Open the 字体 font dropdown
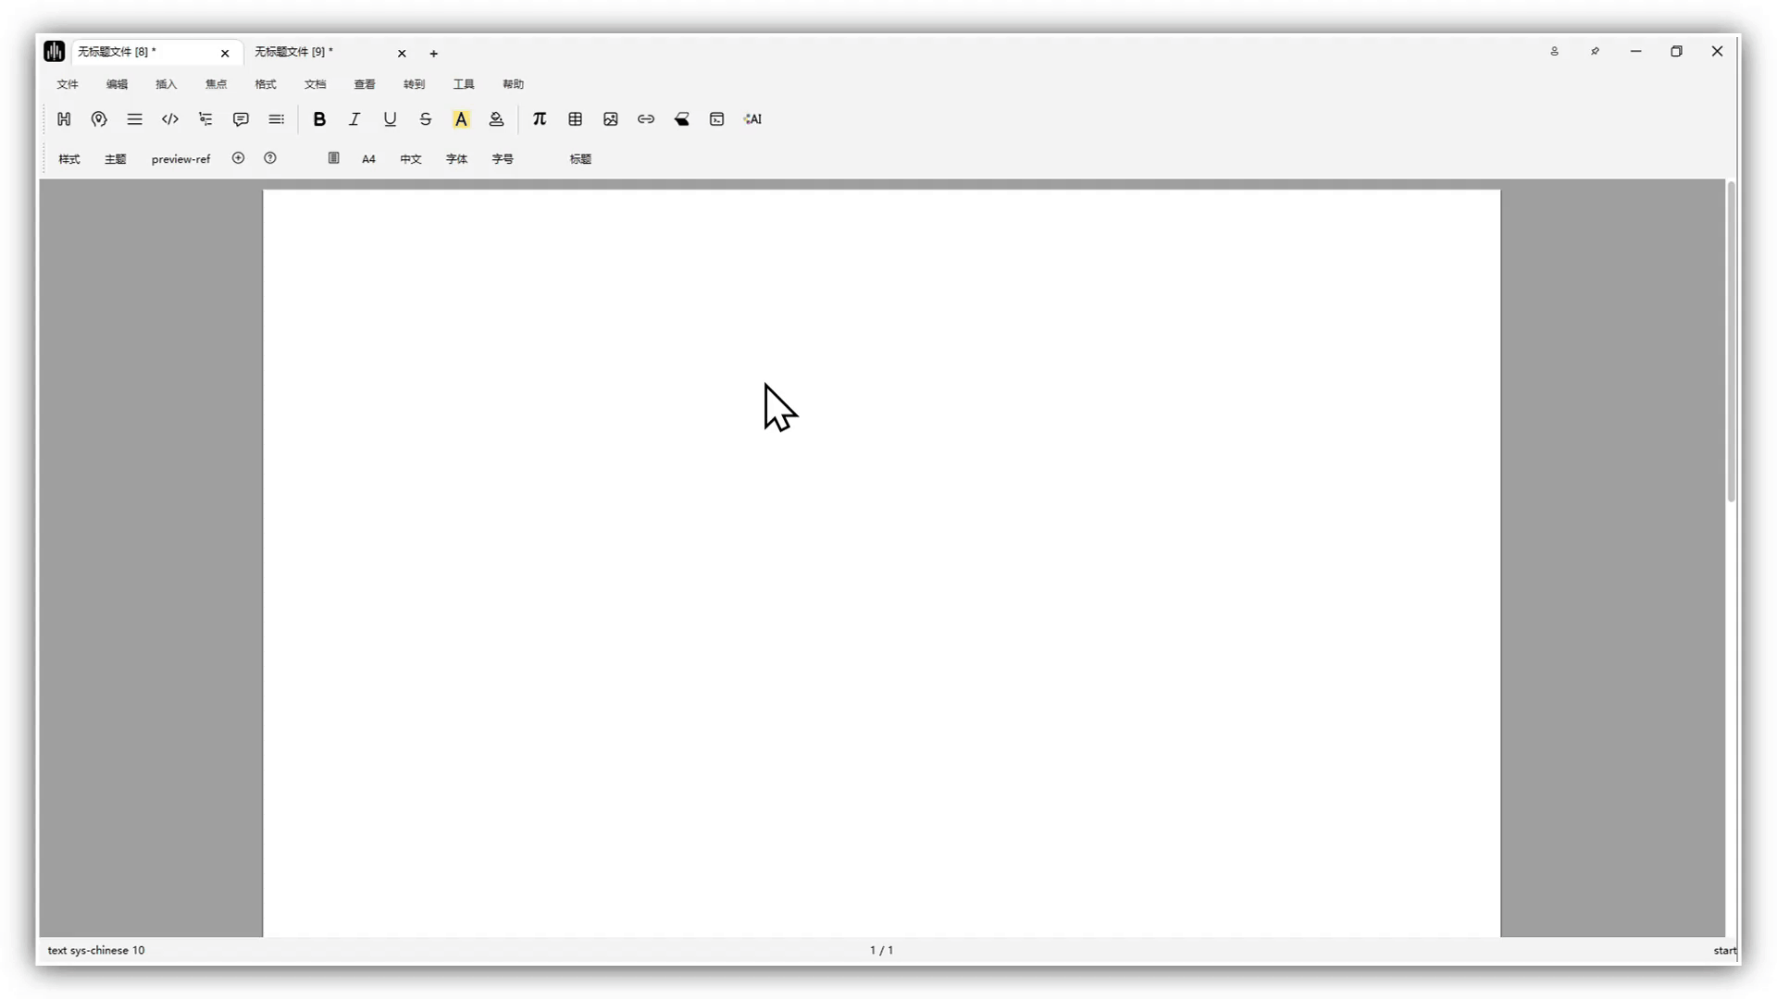 pos(456,159)
